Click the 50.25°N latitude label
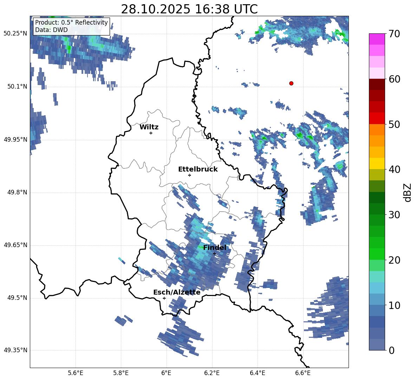416x380 pixels. (x=15, y=34)
